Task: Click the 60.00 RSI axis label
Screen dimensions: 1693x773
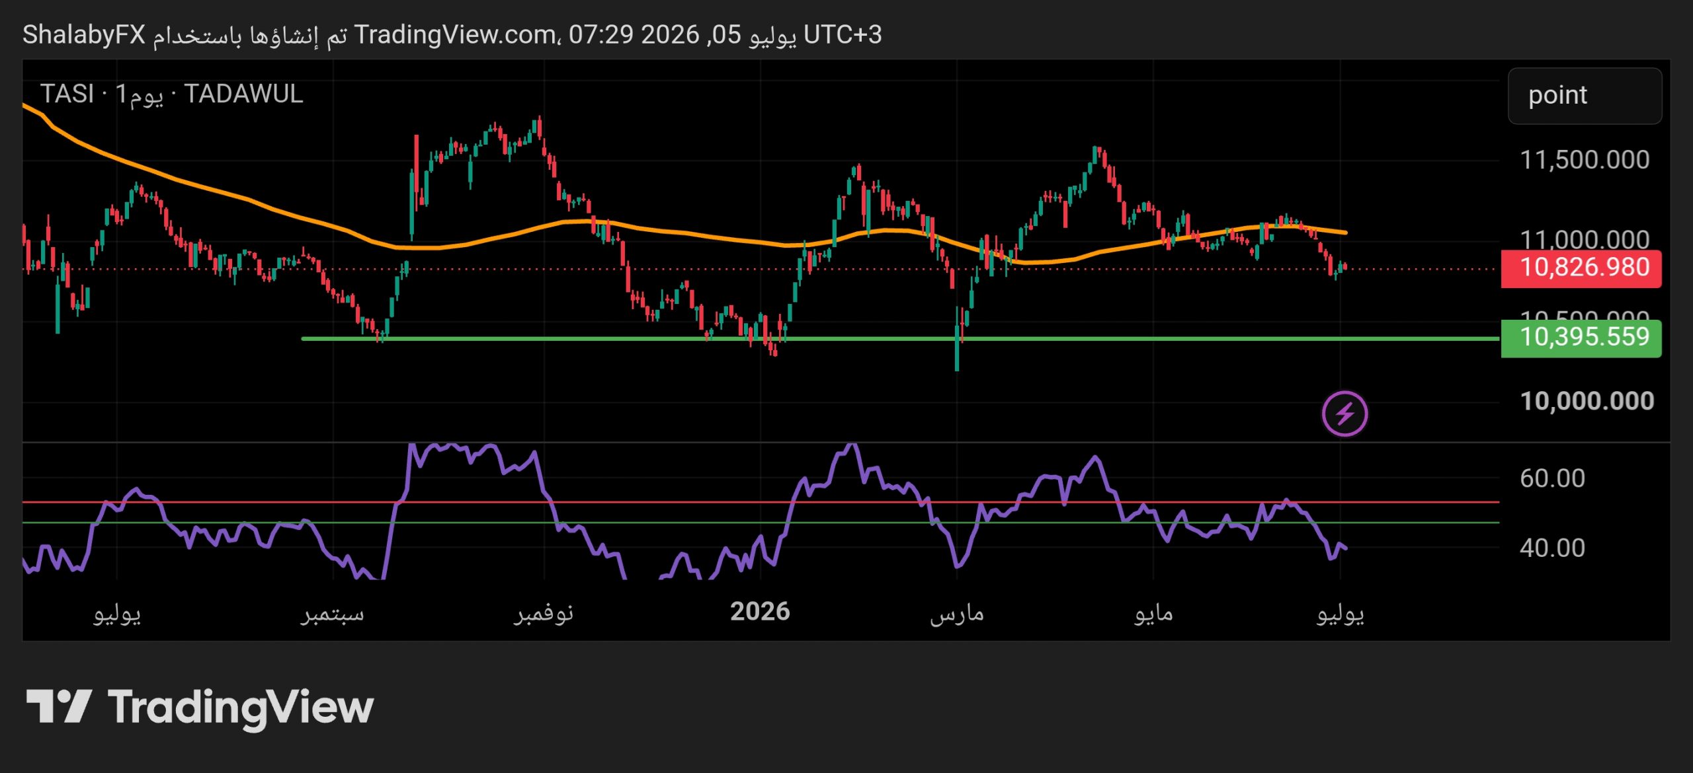Action: click(1552, 478)
